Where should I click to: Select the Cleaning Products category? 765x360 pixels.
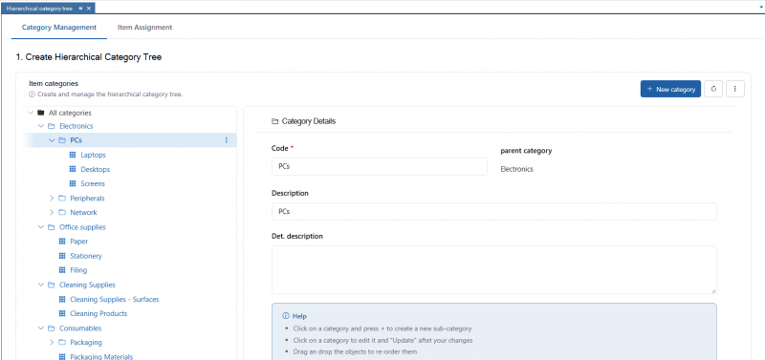coord(98,314)
